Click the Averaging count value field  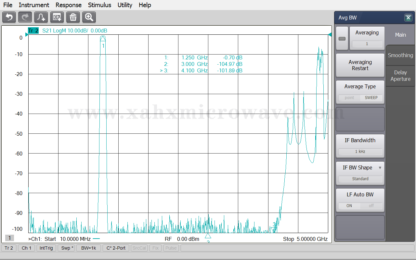[x=367, y=44]
